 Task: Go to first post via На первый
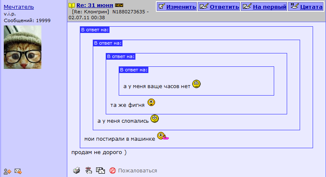coord(264,7)
